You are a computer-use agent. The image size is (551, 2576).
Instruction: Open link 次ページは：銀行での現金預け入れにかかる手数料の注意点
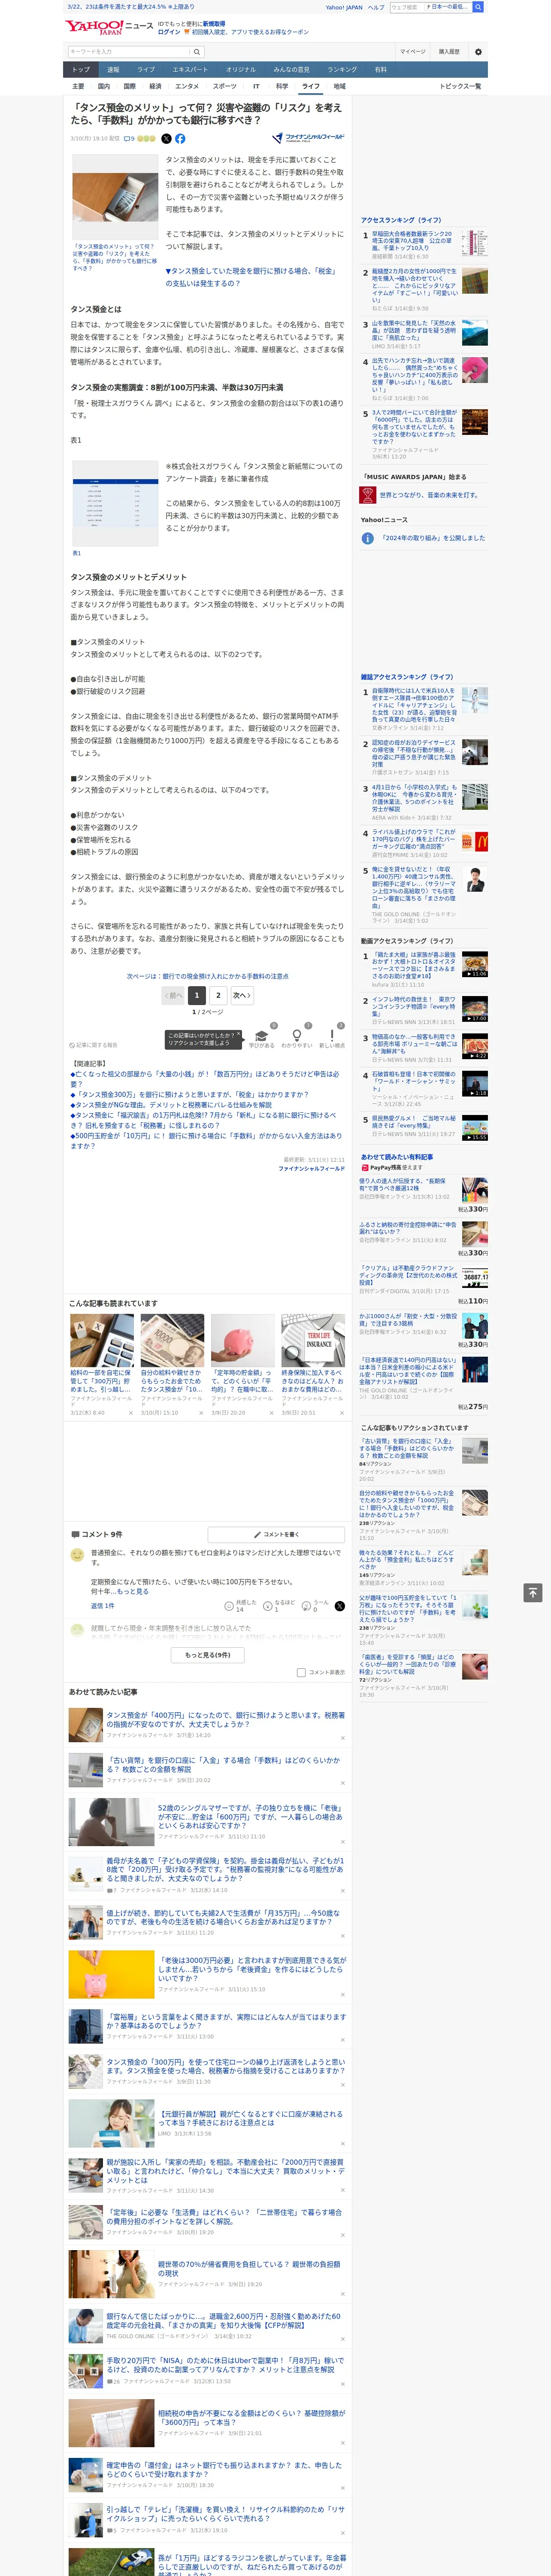(208, 976)
